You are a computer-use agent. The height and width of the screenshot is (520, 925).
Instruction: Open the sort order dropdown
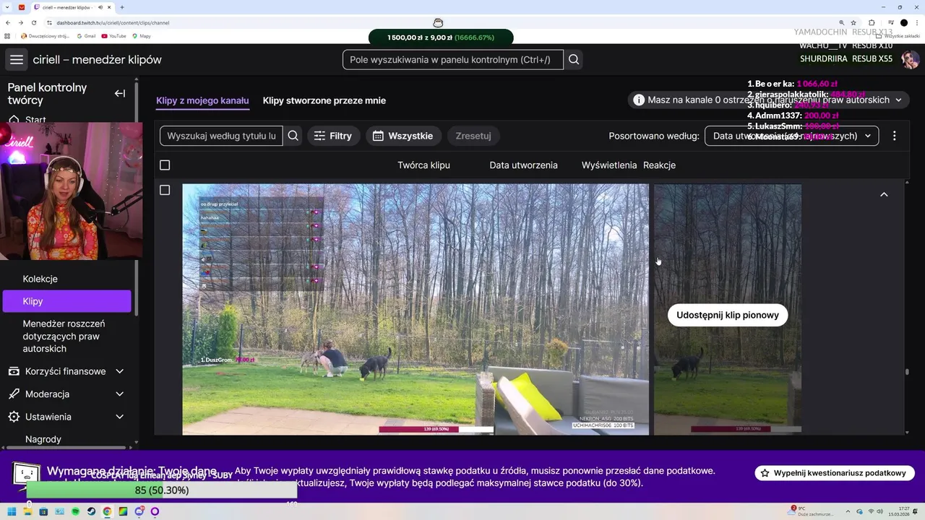coord(792,136)
